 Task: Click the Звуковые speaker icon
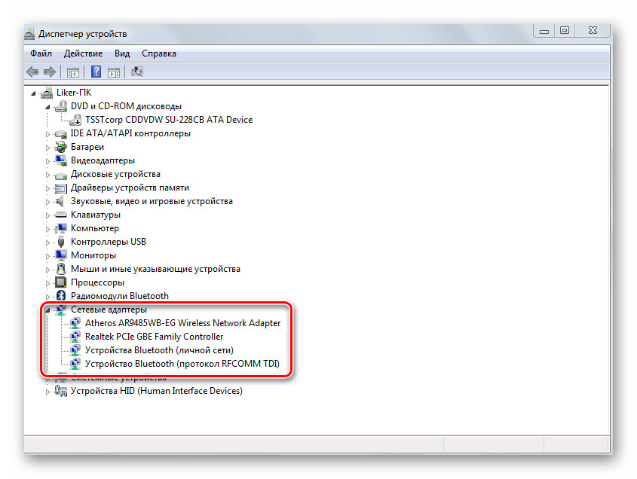tap(60, 201)
